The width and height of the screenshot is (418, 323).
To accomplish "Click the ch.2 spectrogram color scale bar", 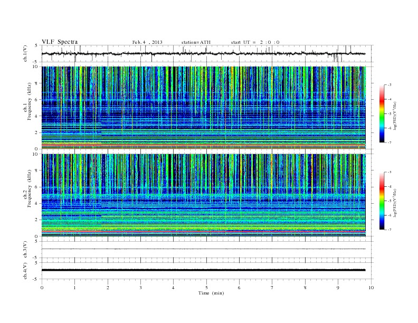I will click(382, 201).
